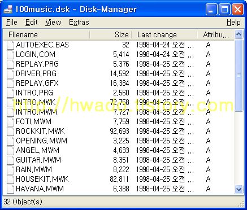The height and width of the screenshot is (210, 247).
Task: Select the FOTI.MWM filename
Action: click(33, 122)
